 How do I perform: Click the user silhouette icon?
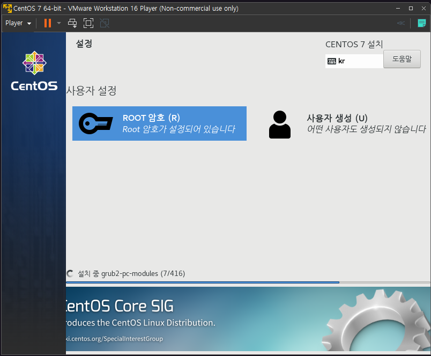click(279, 125)
